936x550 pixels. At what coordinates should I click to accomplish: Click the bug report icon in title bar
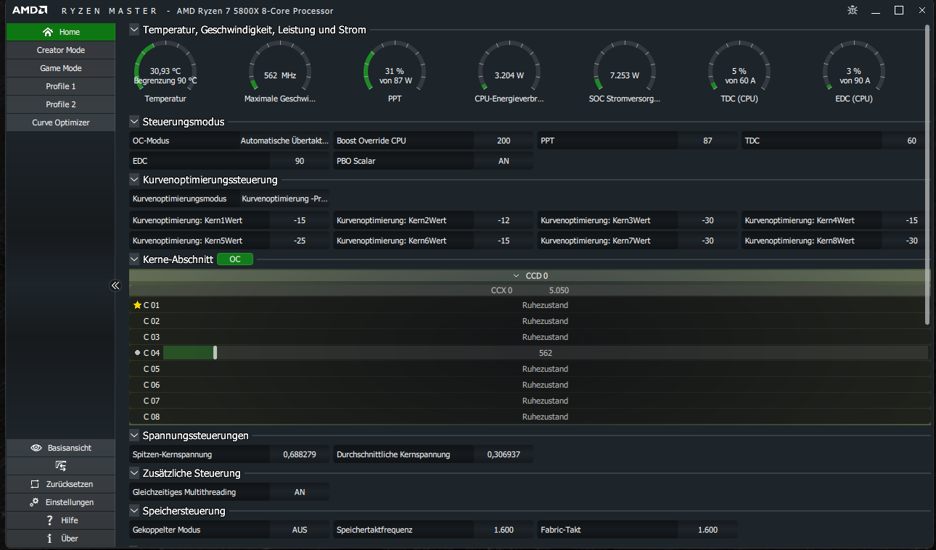click(x=853, y=10)
